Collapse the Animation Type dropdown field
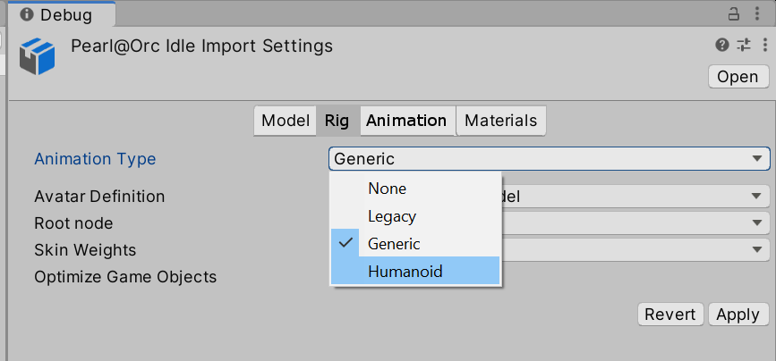The image size is (776, 361). click(550, 159)
